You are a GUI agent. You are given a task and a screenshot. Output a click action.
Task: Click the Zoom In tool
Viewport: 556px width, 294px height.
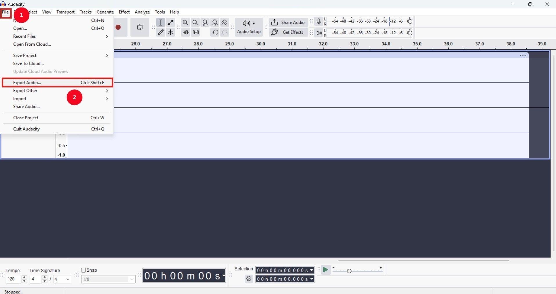pyautogui.click(x=185, y=22)
